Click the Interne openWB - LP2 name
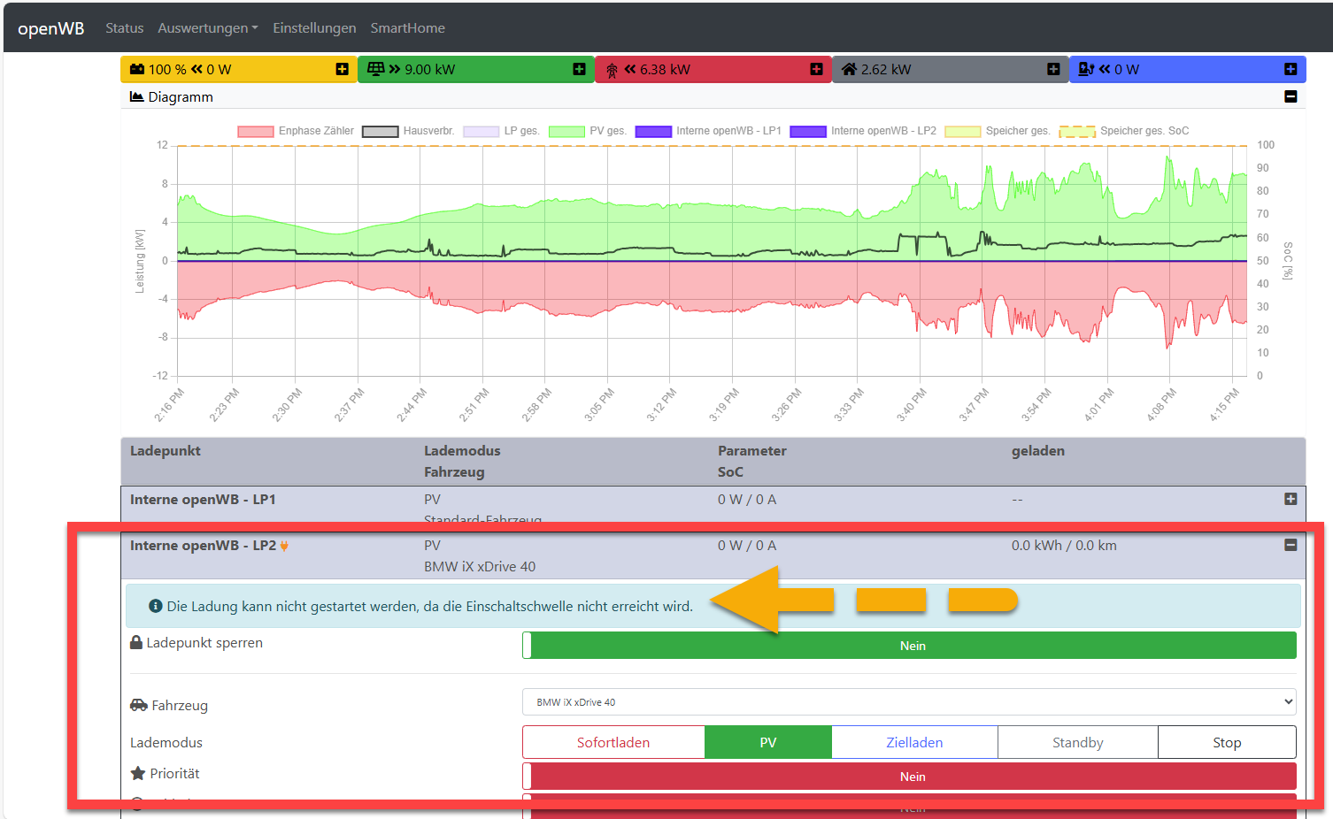Screen dimensions: 1333x819 [x=203, y=546]
